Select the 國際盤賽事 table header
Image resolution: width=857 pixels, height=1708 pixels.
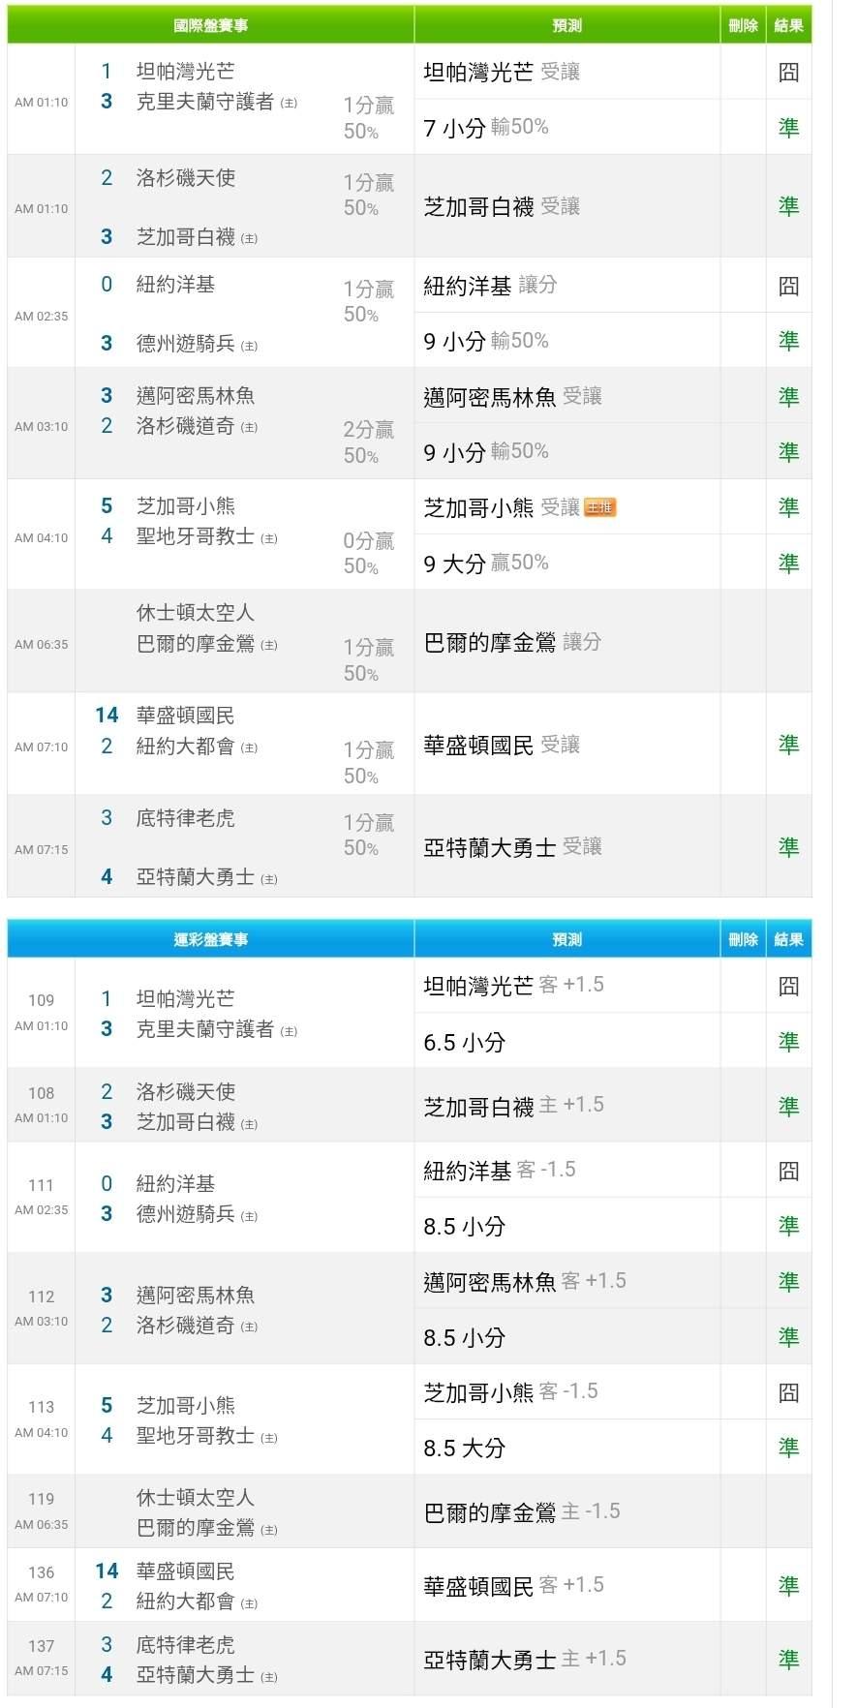[211, 25]
